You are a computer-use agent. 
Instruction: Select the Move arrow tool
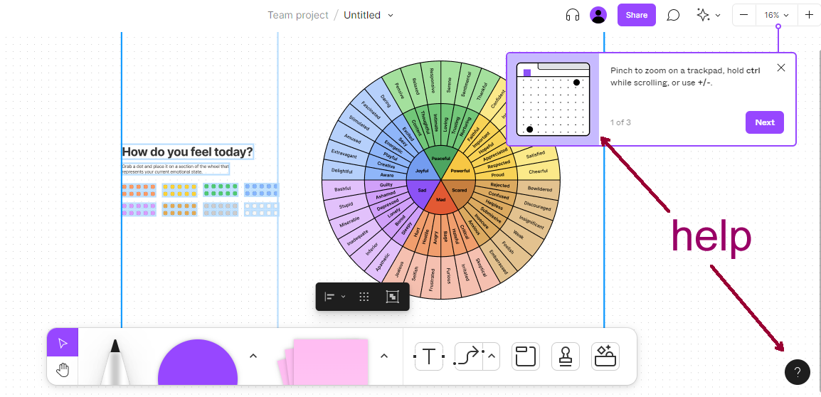pos(63,342)
